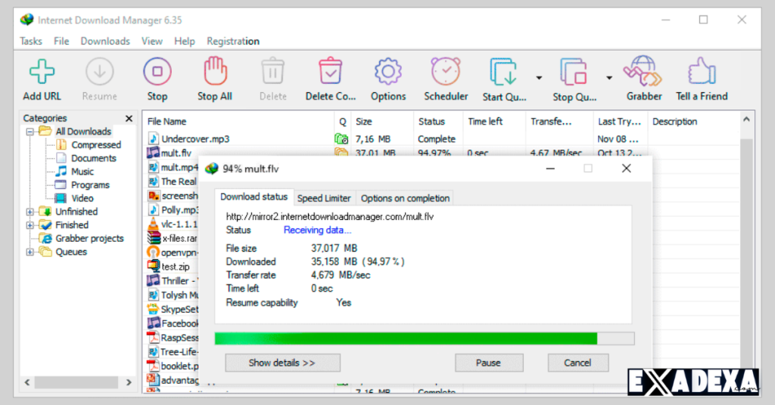Screen dimensions: 775x405
Task: Sort by Last Try column header
Action: pos(620,122)
